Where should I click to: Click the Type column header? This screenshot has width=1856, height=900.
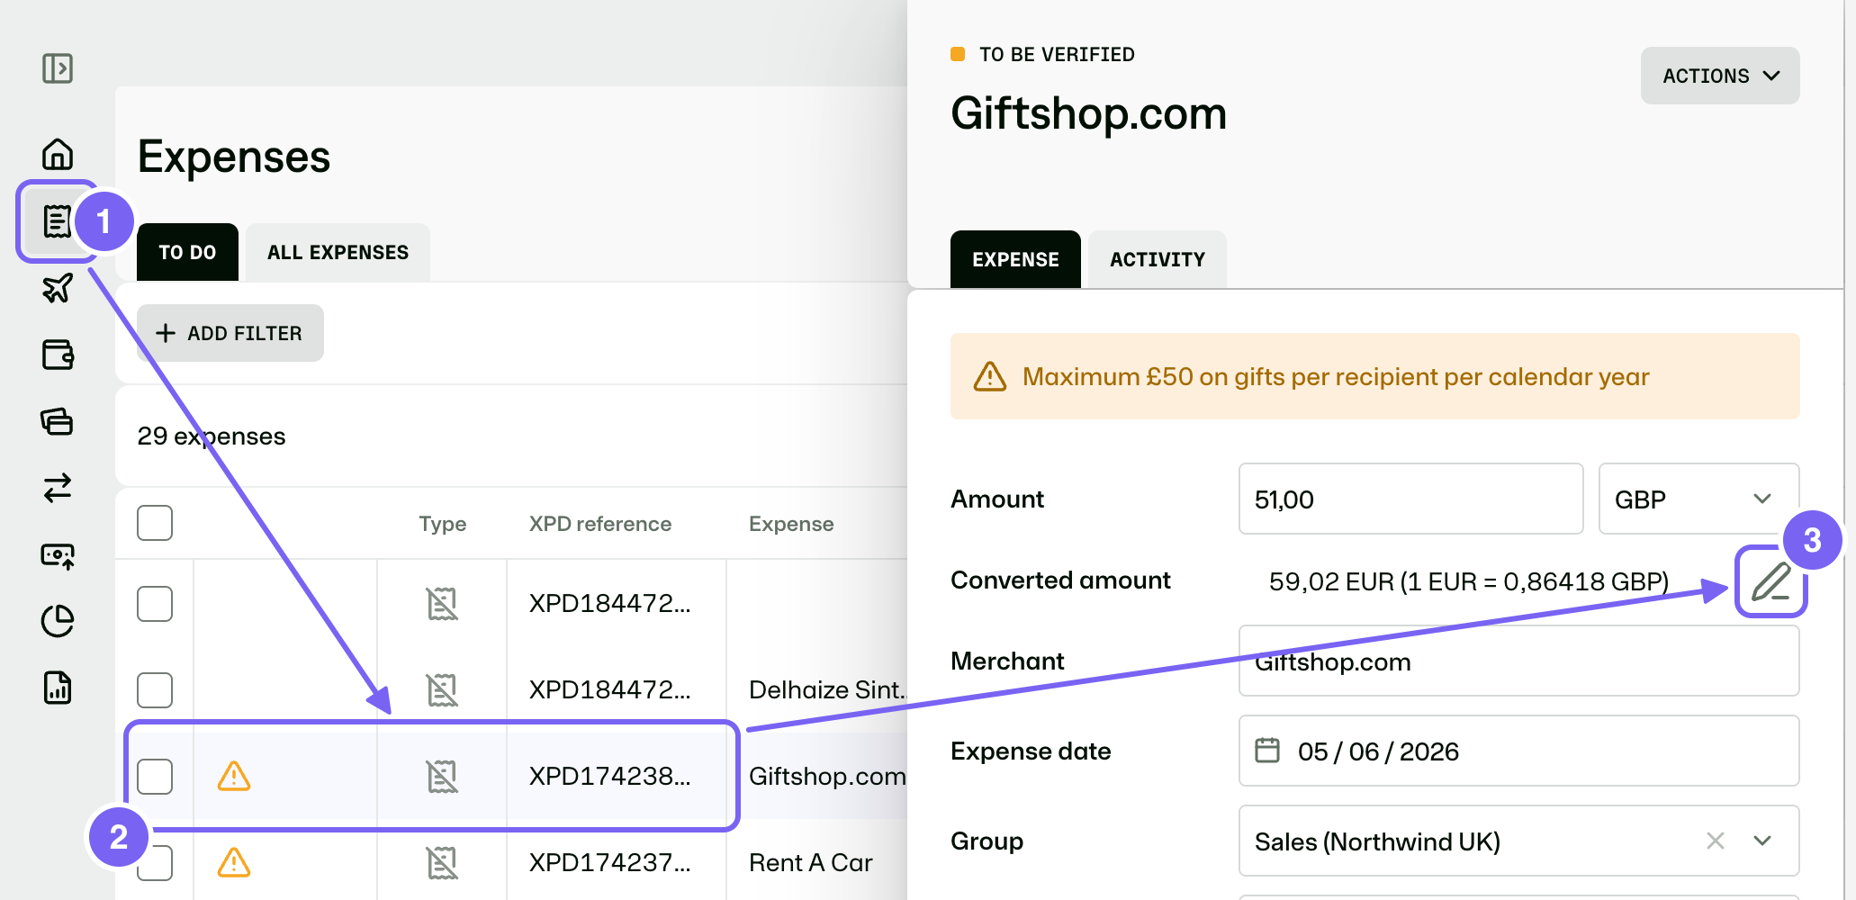click(442, 524)
